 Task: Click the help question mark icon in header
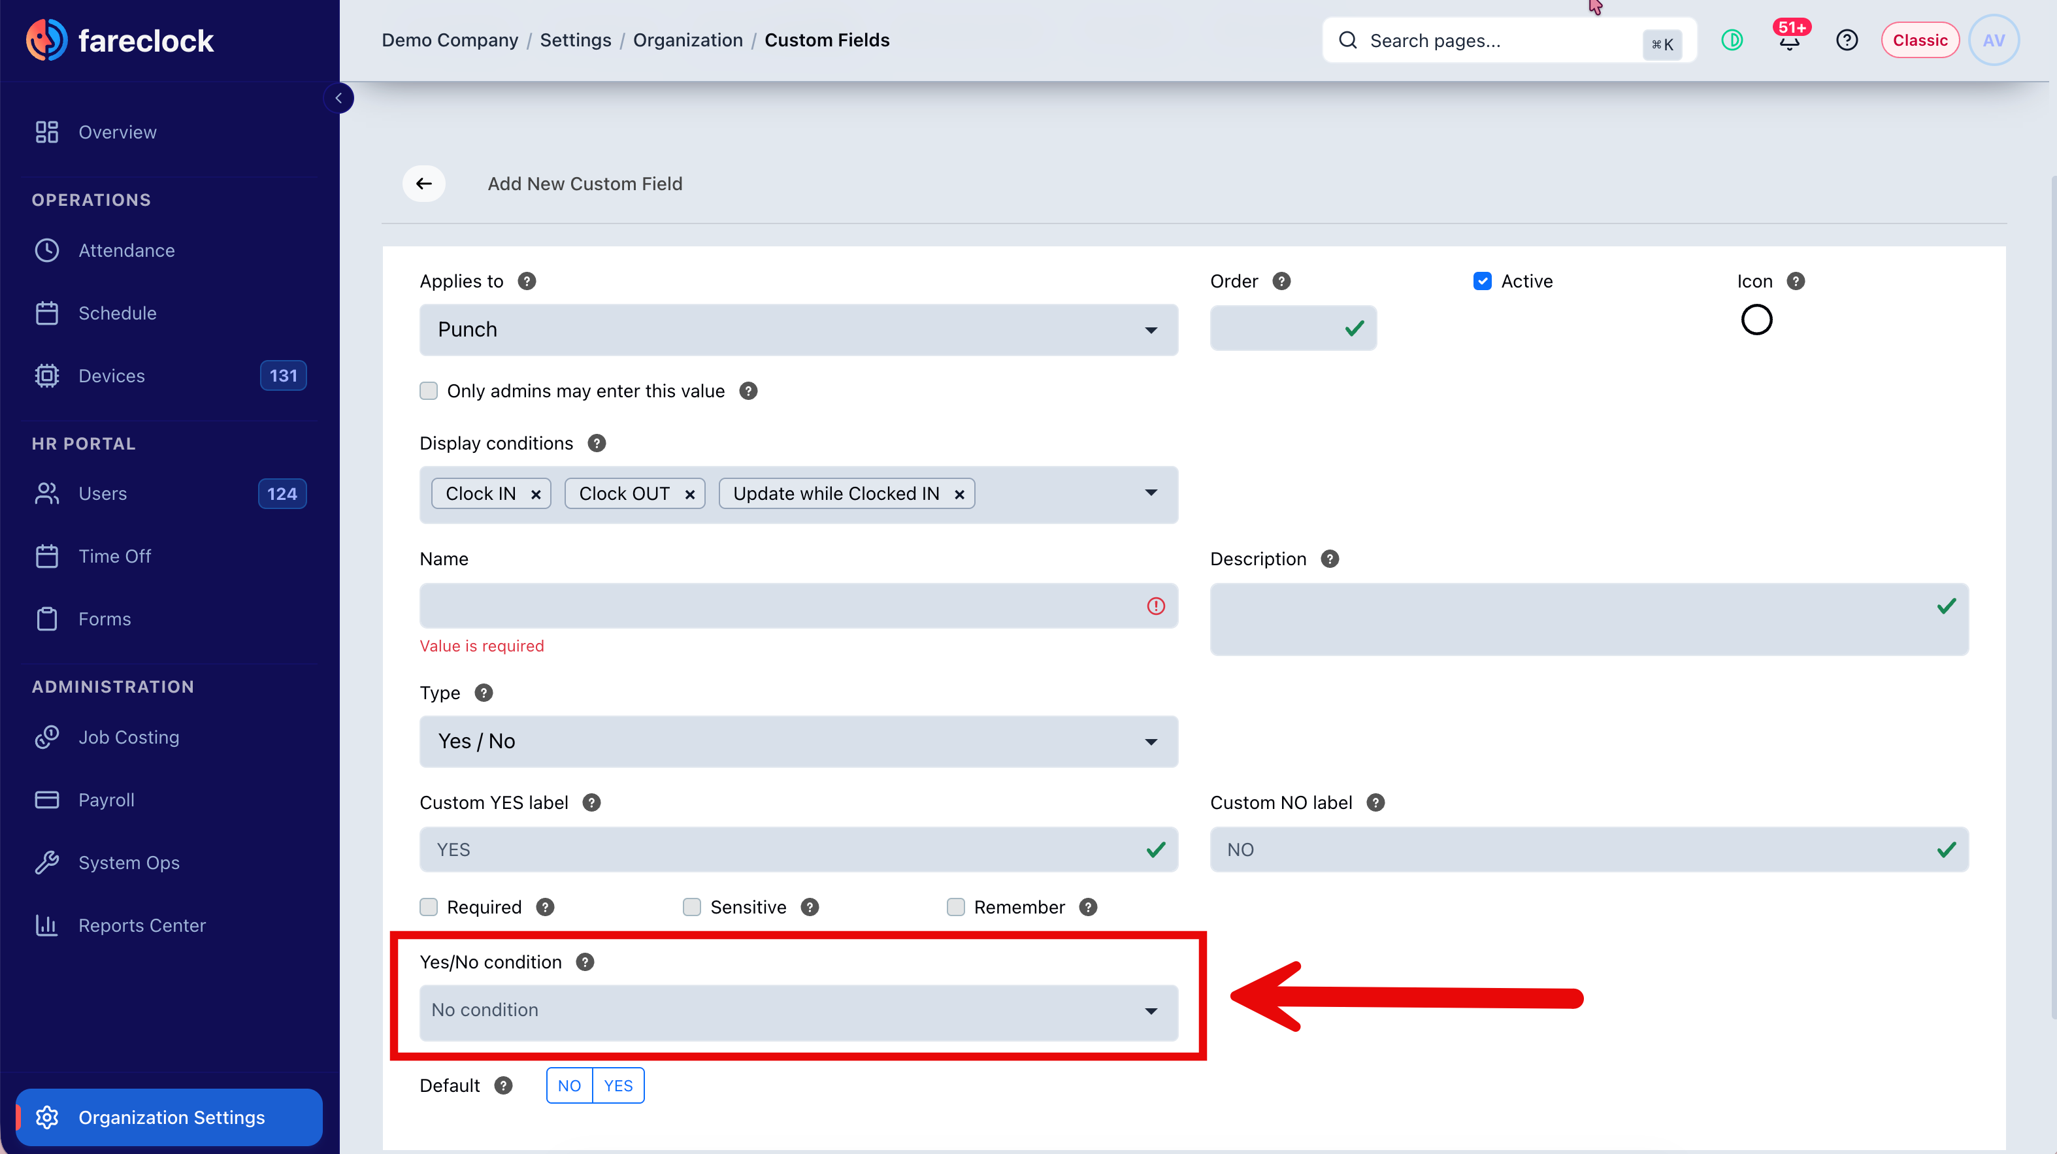(1847, 40)
